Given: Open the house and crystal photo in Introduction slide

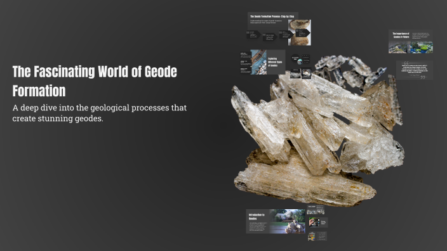Looking at the screenshot, I should click(287, 221).
